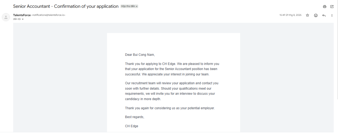Click the email subject line heading
Screen dimensions: 338x135
pyautogui.click(x=66, y=6)
